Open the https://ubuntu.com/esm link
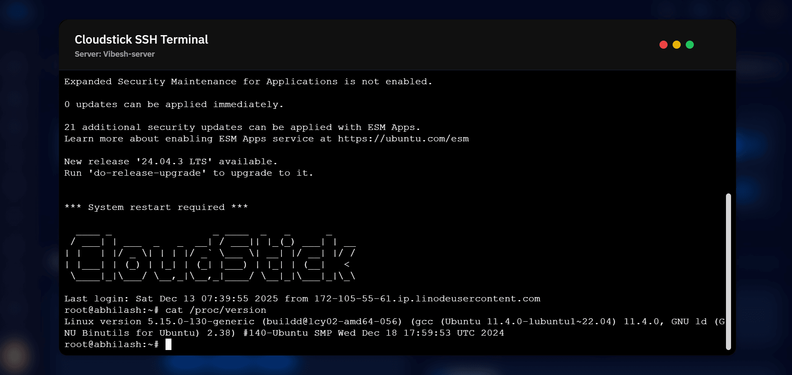Image resolution: width=792 pixels, height=375 pixels. 403,139
